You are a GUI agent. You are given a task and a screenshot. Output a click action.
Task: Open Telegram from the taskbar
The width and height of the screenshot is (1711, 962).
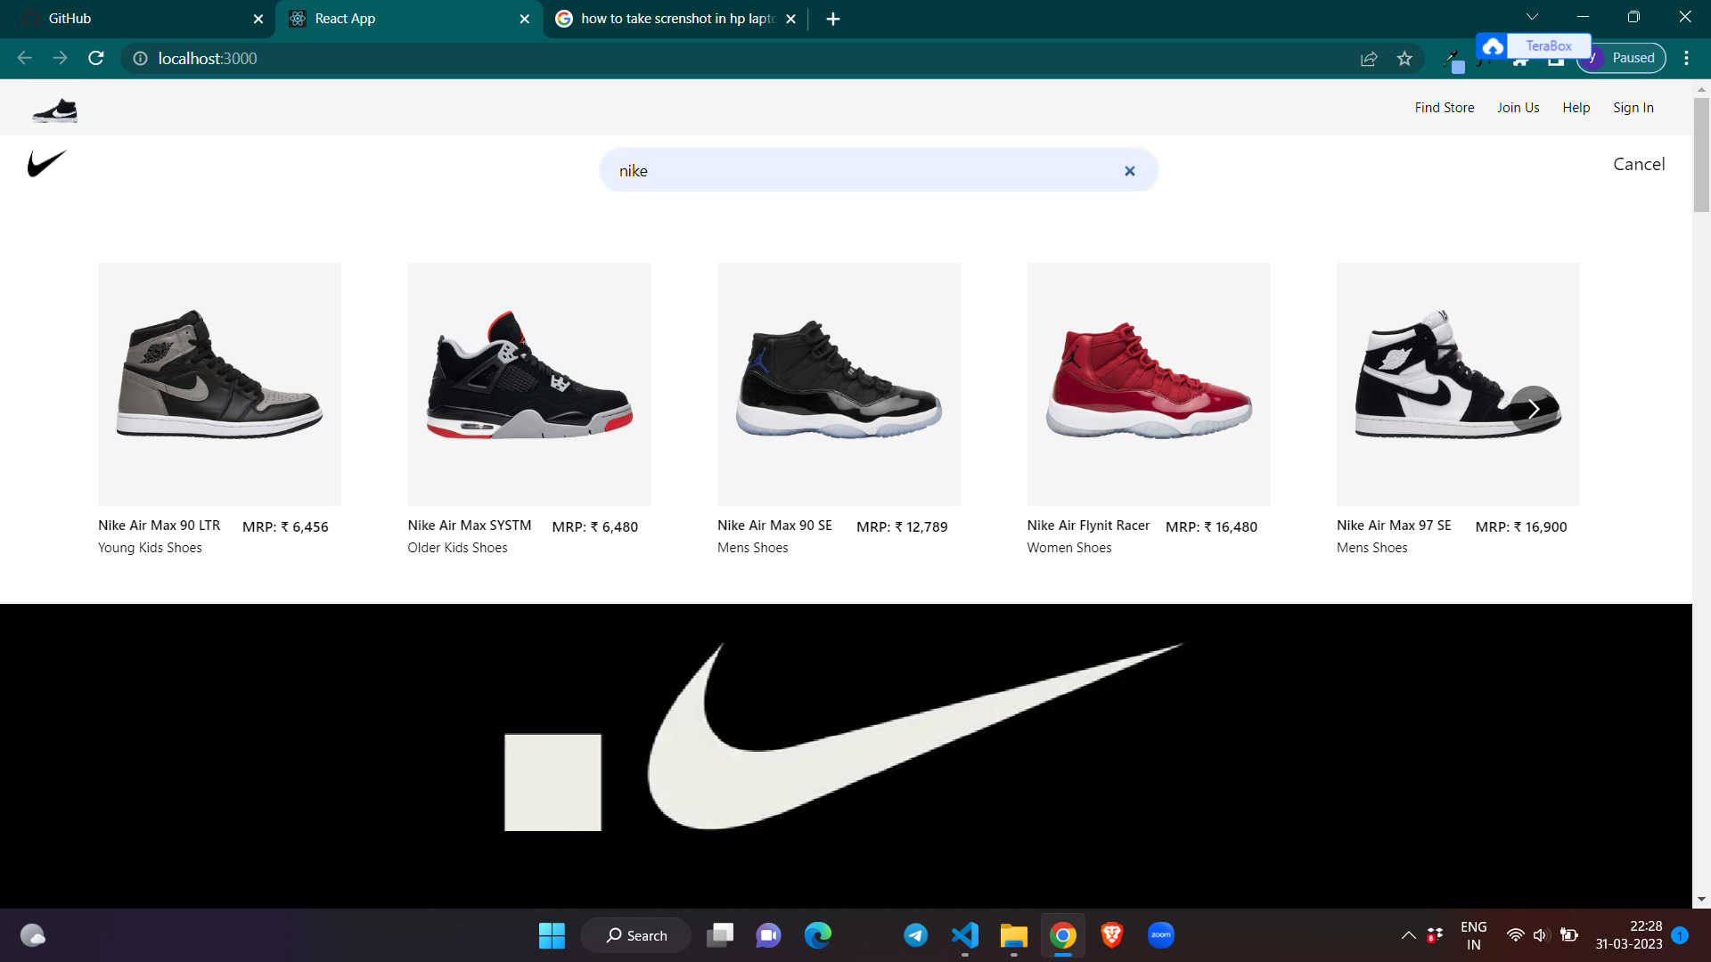pyautogui.click(x=916, y=935)
